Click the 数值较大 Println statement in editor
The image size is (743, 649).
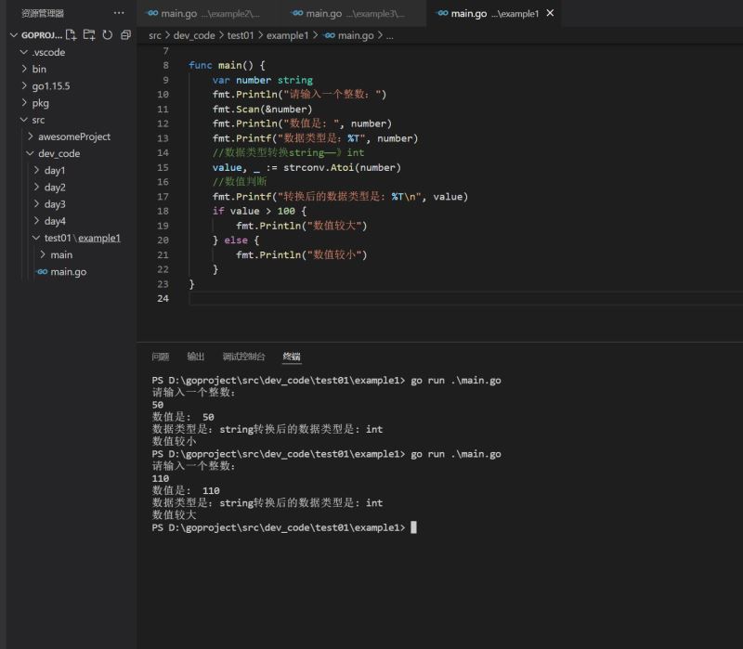(301, 226)
